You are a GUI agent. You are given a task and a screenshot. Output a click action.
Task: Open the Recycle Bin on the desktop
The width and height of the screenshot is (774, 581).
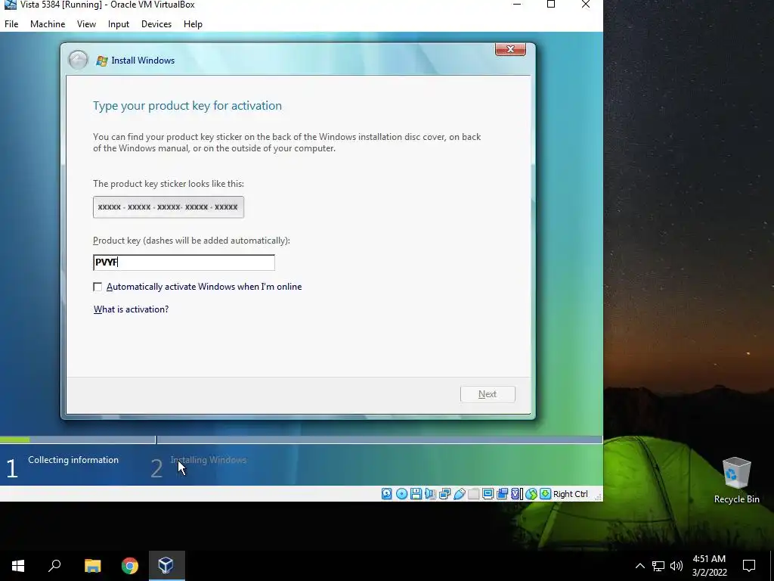[x=736, y=480]
